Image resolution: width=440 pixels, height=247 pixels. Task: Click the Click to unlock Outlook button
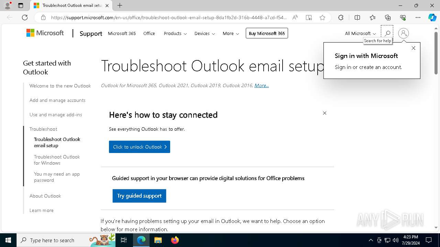tap(140, 147)
